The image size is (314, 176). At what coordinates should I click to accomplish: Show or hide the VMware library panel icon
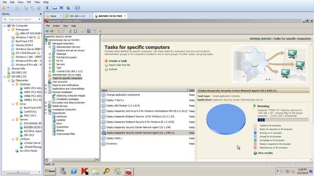(x=48, y=8)
